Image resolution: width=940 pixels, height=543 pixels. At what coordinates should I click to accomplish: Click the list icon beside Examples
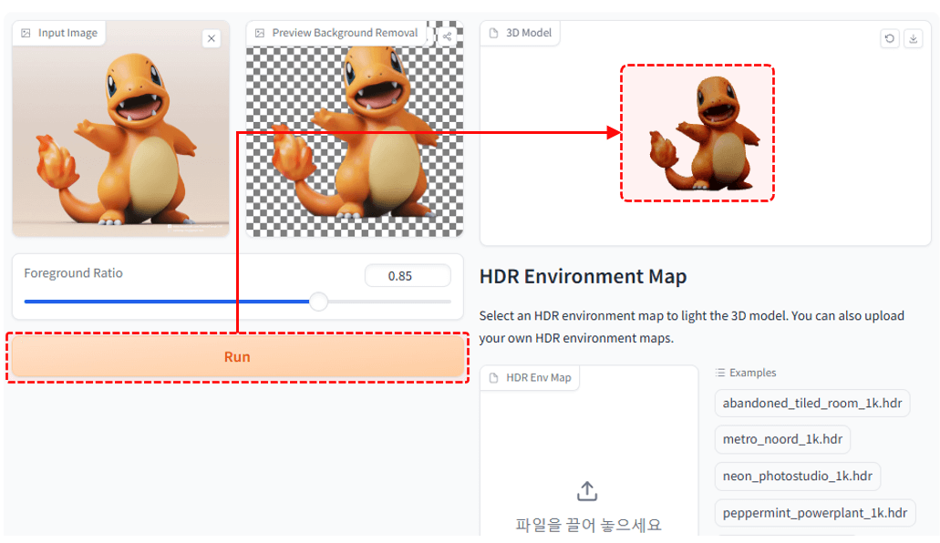tap(720, 373)
